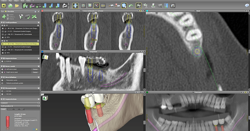This screenshot has height=131, width=250.
Task: Open the help speech bubble icon
Action: point(247,5)
